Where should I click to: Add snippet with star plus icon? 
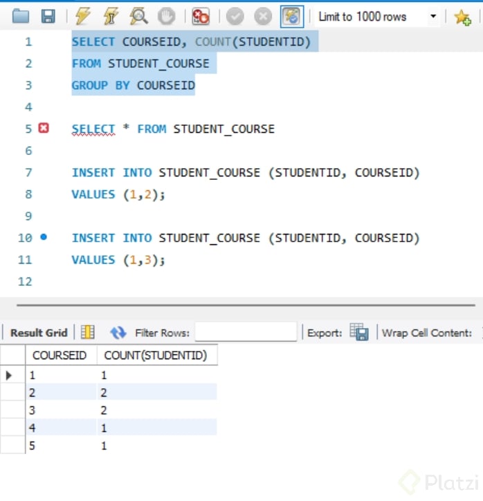pos(462,17)
